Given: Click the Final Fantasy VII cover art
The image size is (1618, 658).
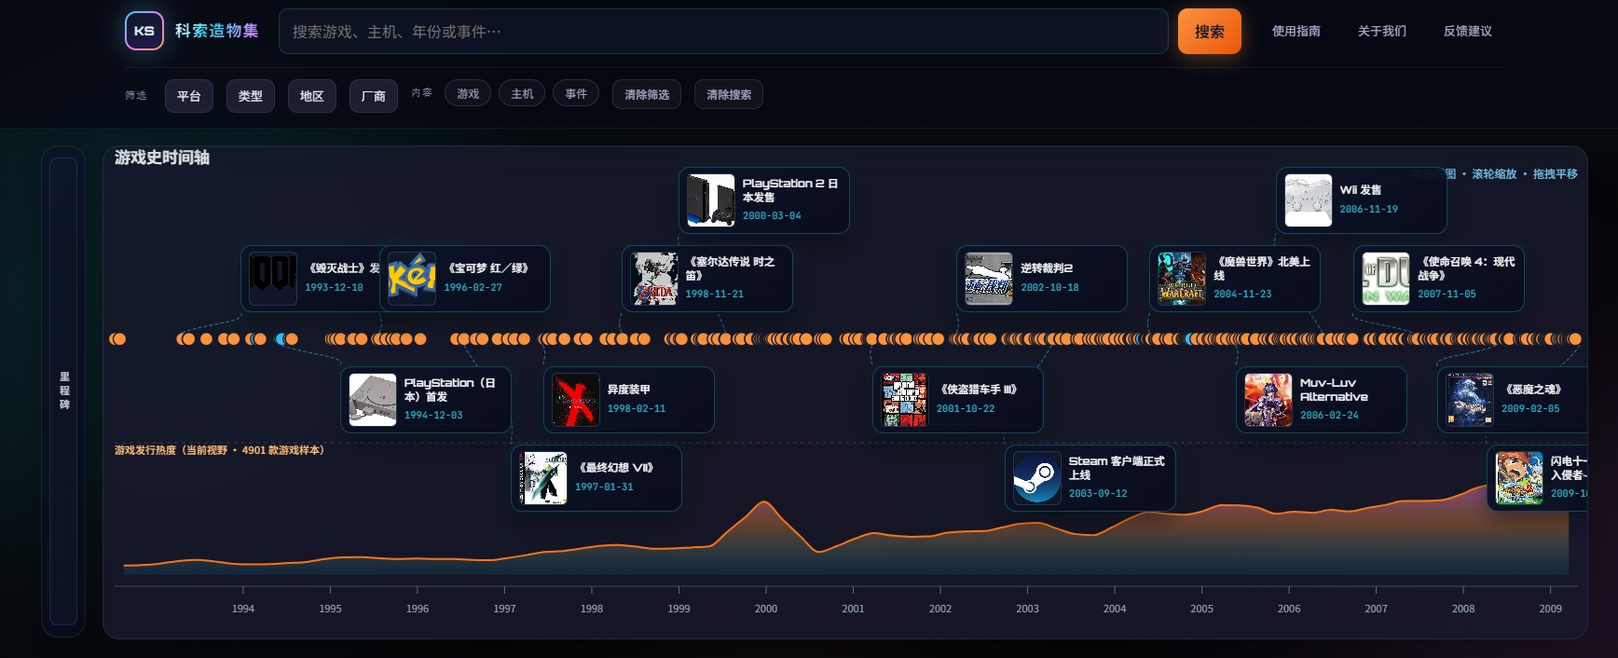Looking at the screenshot, I should (x=543, y=478).
